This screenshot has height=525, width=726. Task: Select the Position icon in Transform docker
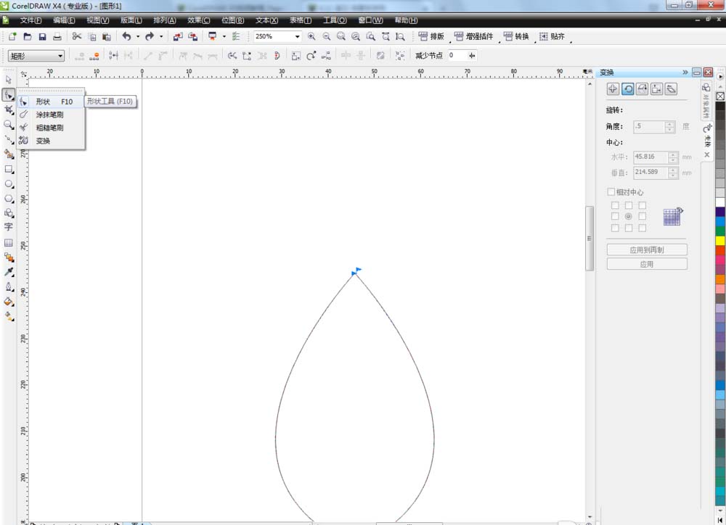click(612, 88)
